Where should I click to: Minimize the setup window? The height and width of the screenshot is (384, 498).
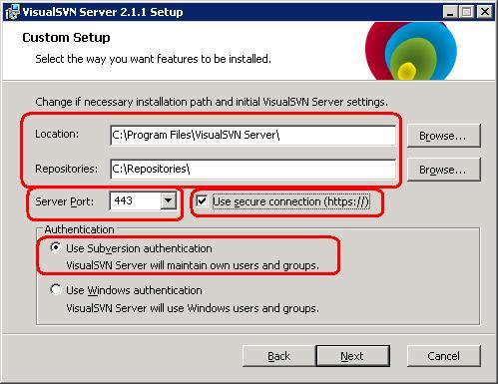click(x=451, y=12)
